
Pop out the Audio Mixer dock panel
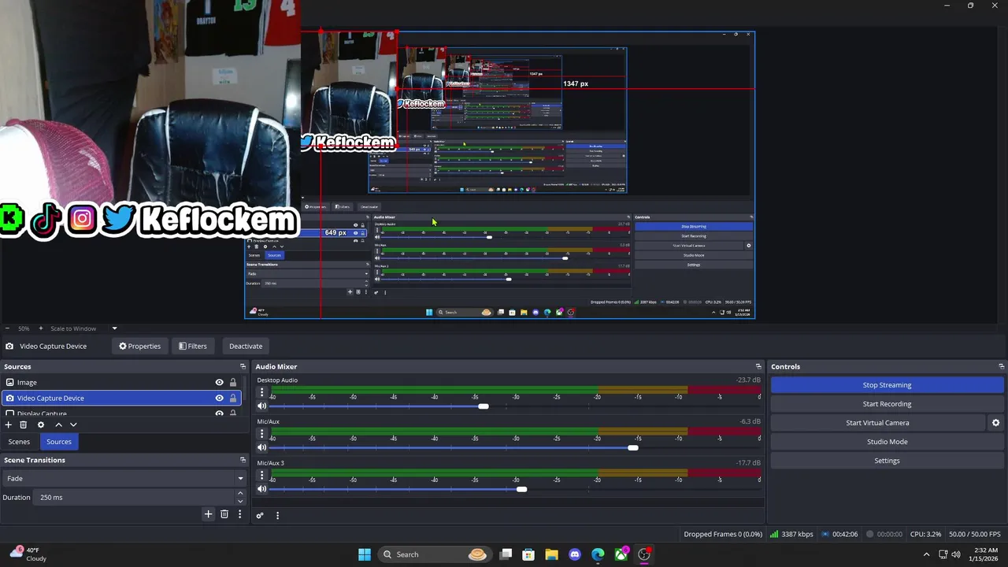[x=758, y=366]
